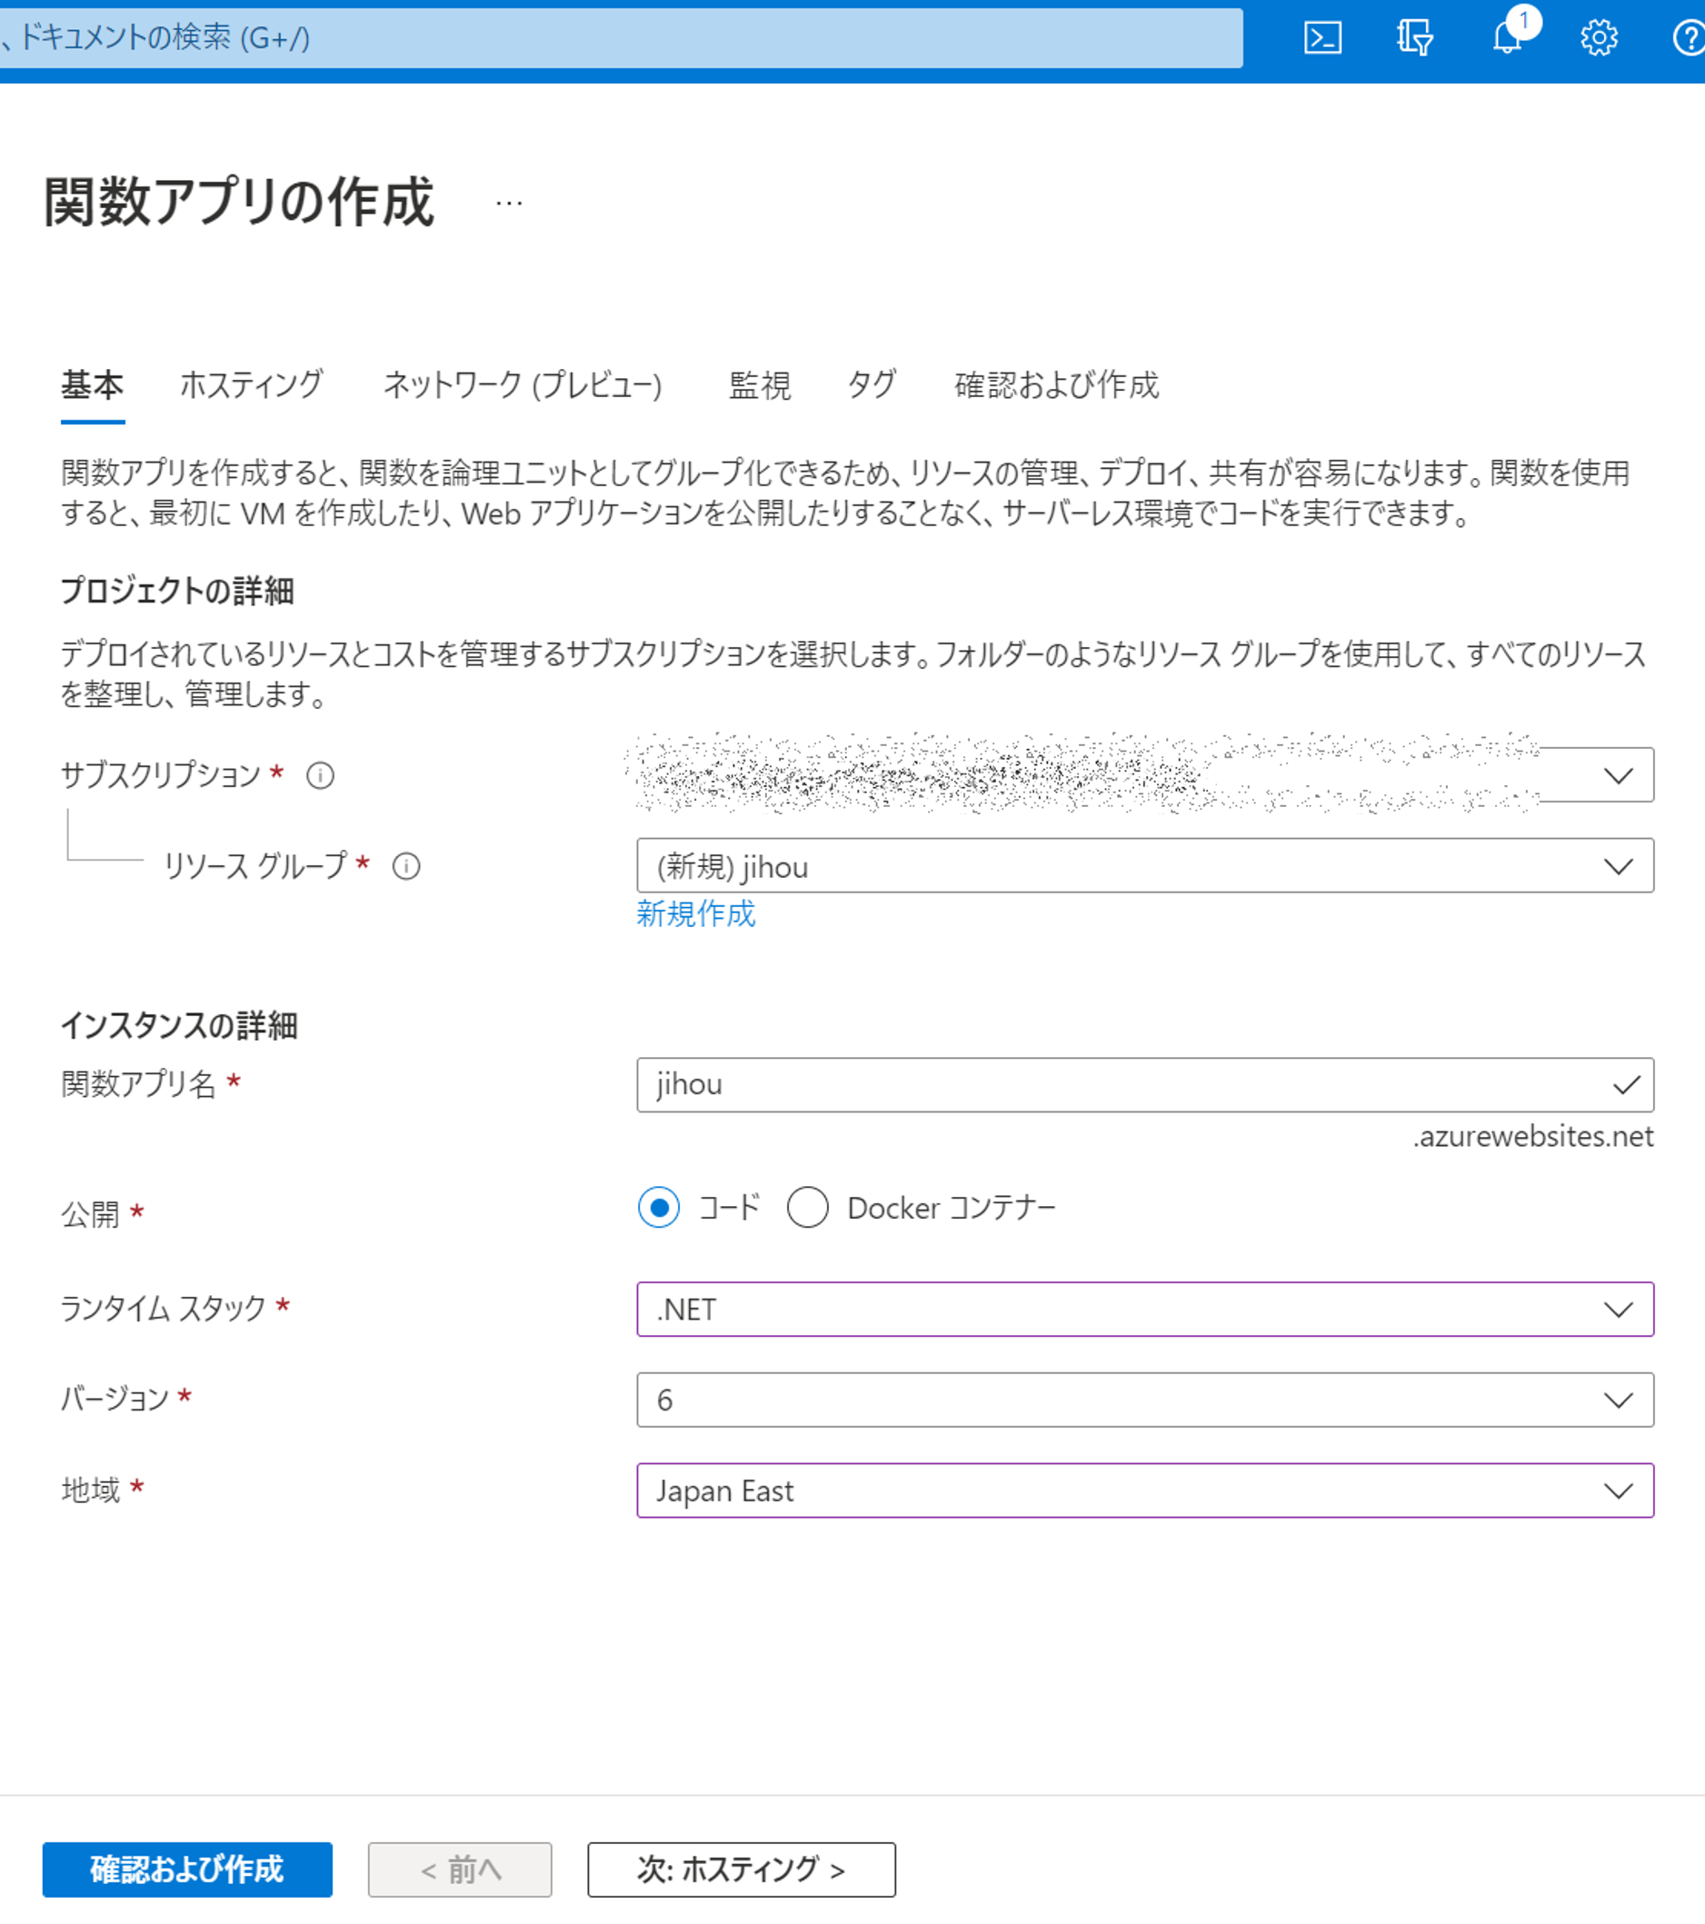This screenshot has height=1924, width=1705.
Task: Click the 公開 field label
Action: click(x=90, y=1214)
